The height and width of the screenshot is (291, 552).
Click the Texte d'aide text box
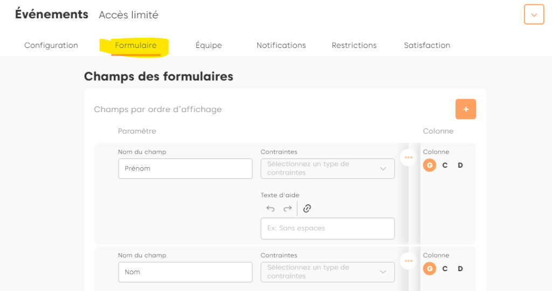[x=327, y=228]
